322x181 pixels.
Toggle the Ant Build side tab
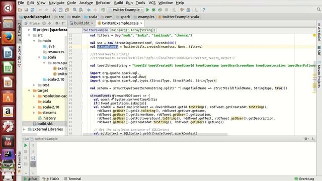(319, 32)
